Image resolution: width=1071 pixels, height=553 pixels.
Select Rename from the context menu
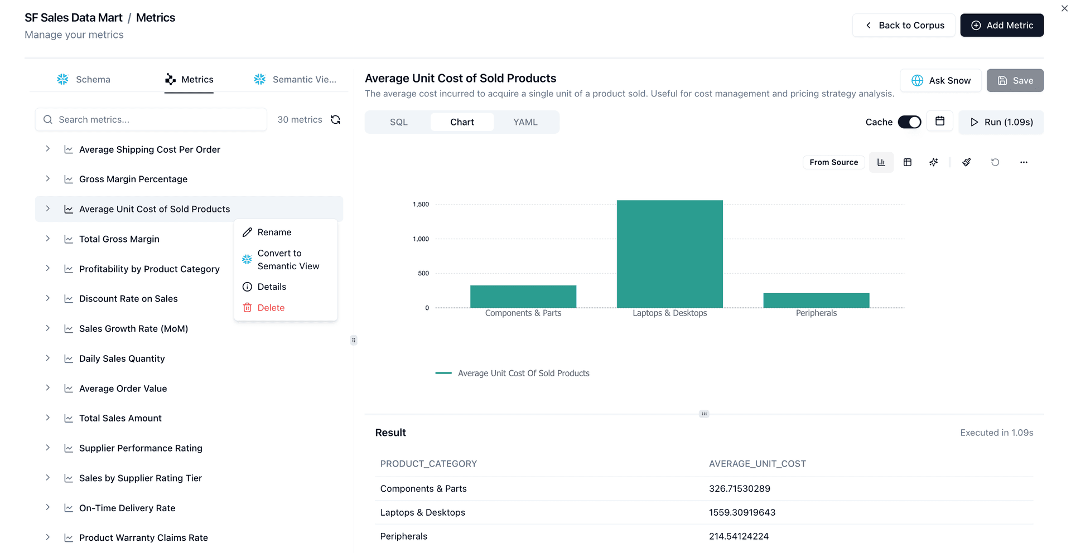tap(274, 232)
